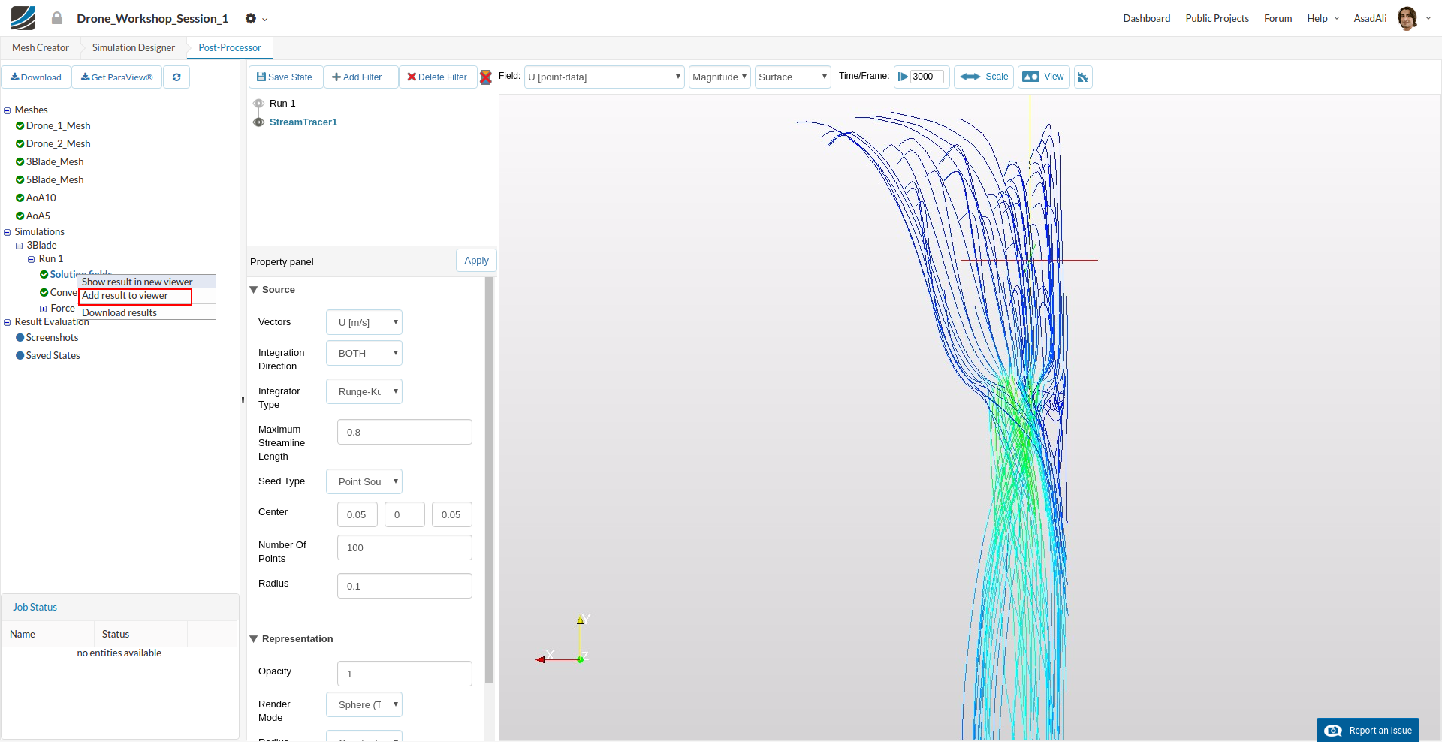Toggle StreamTracer1 visibility eye
Image resolution: width=1442 pixels, height=742 pixels.
tap(258, 122)
